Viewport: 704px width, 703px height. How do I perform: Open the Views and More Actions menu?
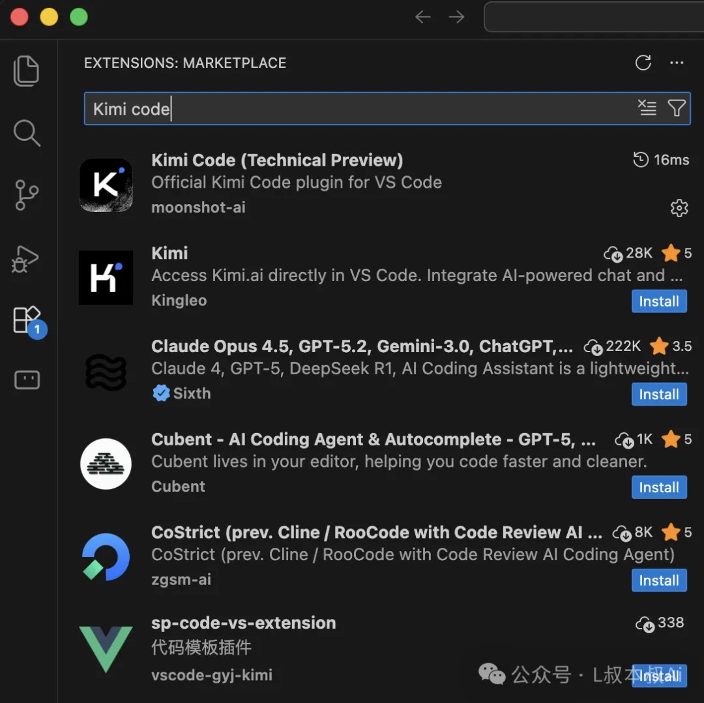click(x=677, y=63)
